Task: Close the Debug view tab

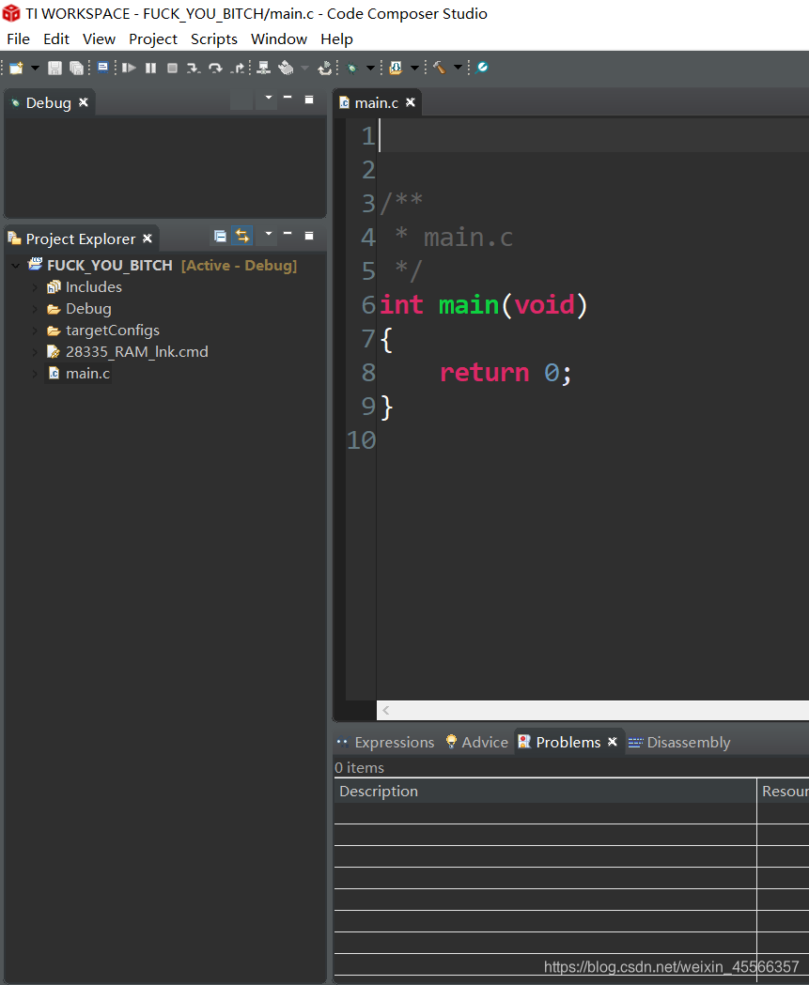Action: point(84,102)
